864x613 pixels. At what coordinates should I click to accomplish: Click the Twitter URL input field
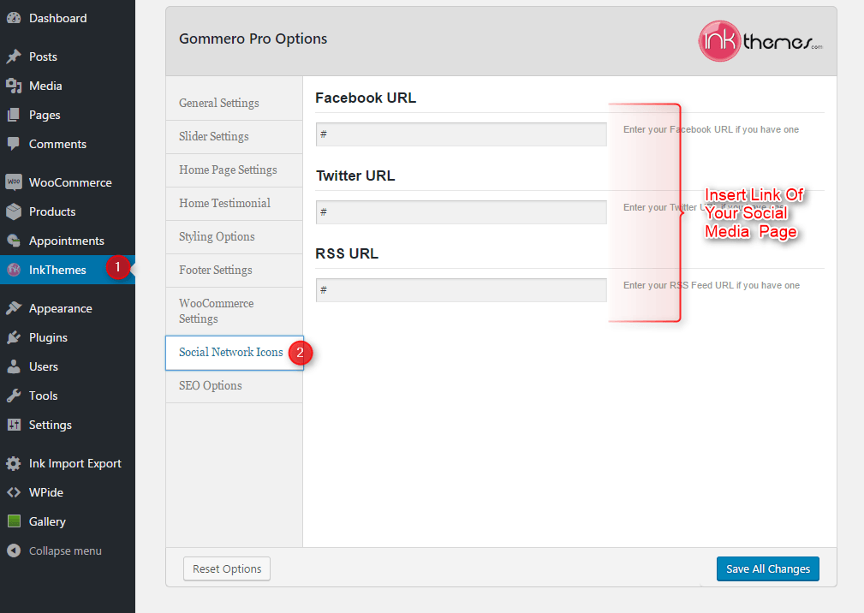pyautogui.click(x=462, y=212)
